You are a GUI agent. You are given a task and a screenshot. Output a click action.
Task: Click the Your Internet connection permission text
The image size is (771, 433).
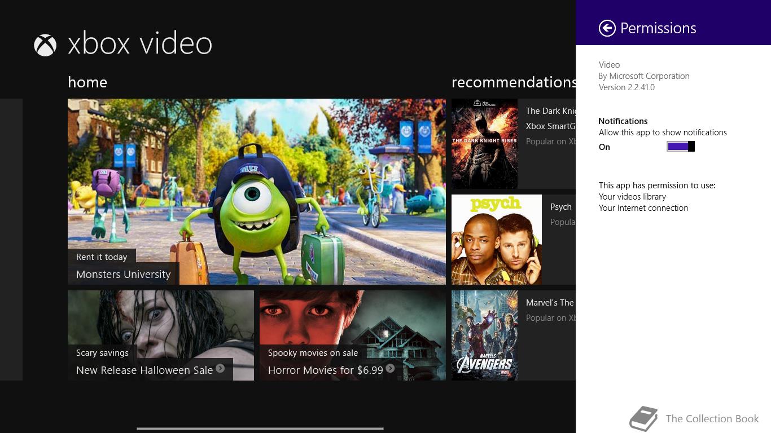coord(643,208)
